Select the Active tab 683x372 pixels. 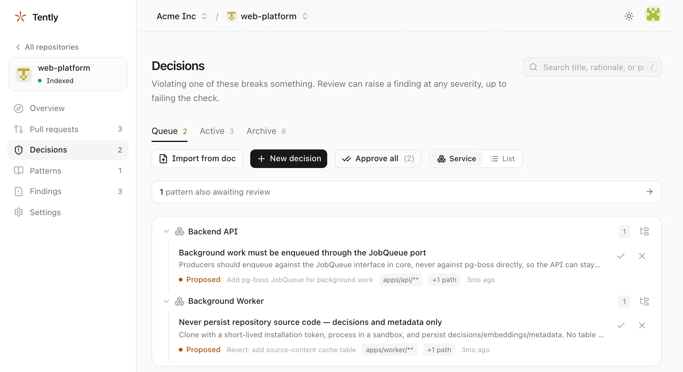pyautogui.click(x=217, y=131)
